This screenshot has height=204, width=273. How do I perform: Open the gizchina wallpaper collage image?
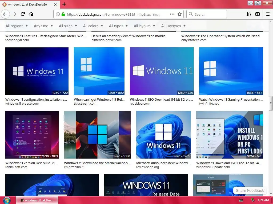[97, 135]
